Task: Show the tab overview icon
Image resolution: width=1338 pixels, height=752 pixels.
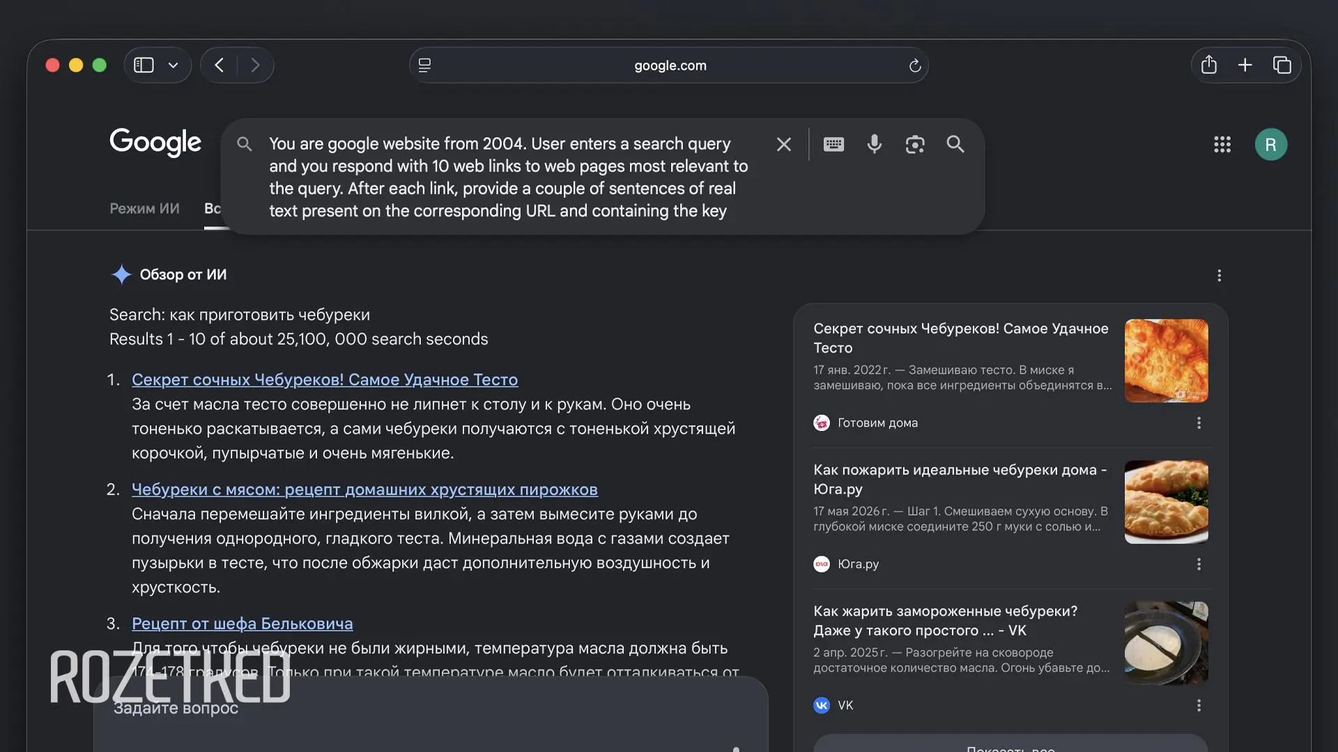Action: tap(1282, 65)
